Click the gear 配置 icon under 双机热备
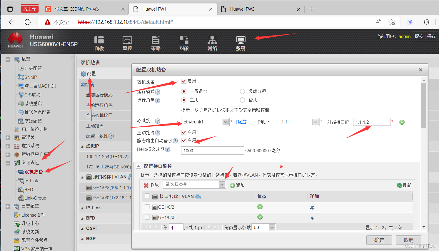This screenshot has height=251, width=439. point(83,74)
